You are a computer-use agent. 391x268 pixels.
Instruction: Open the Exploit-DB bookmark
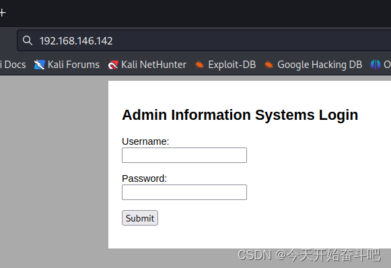click(225, 65)
